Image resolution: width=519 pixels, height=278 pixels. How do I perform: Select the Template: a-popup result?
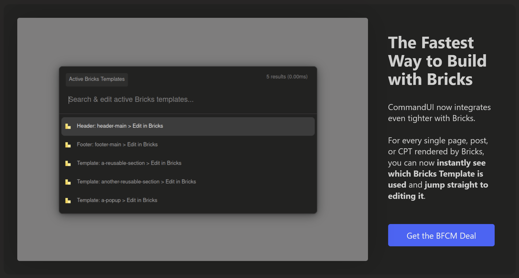coord(117,200)
